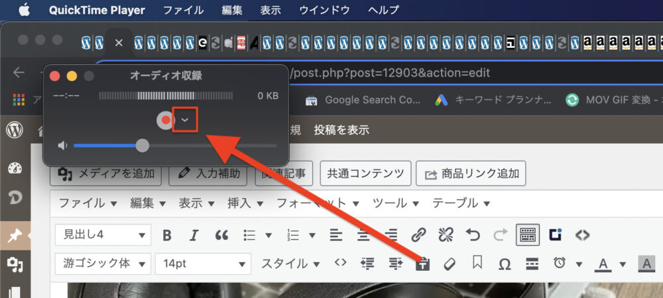
Task: Align text left
Action: tap(336, 234)
